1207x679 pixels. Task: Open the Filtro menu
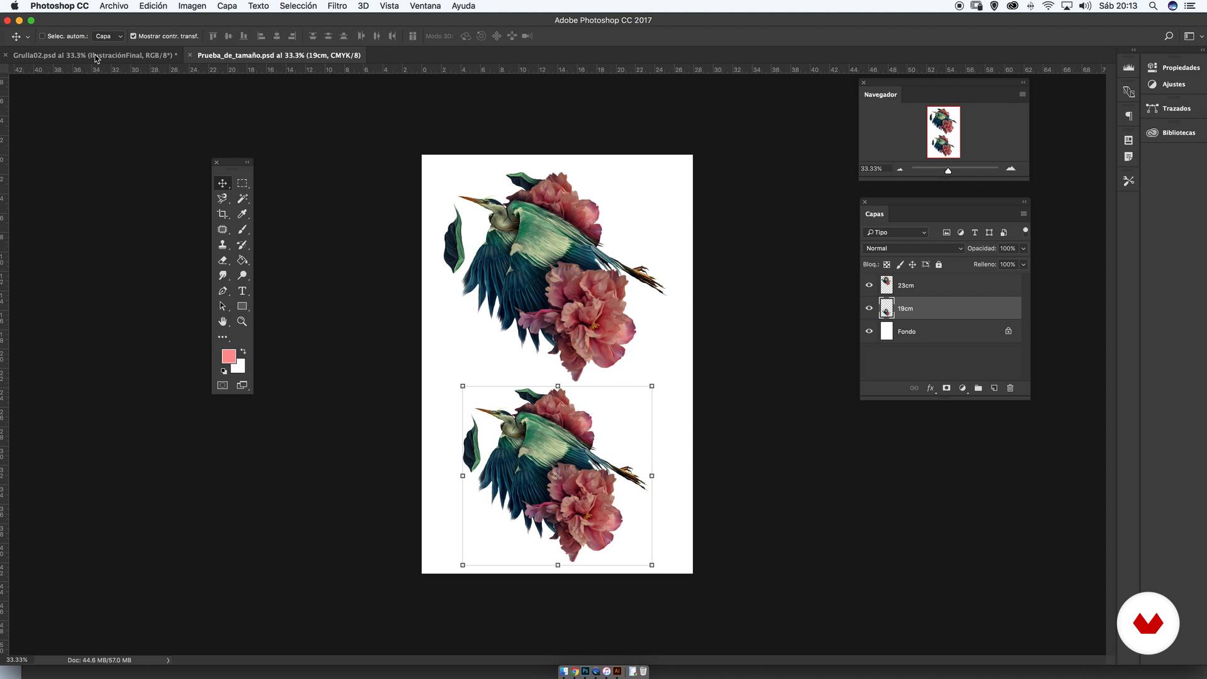click(337, 6)
